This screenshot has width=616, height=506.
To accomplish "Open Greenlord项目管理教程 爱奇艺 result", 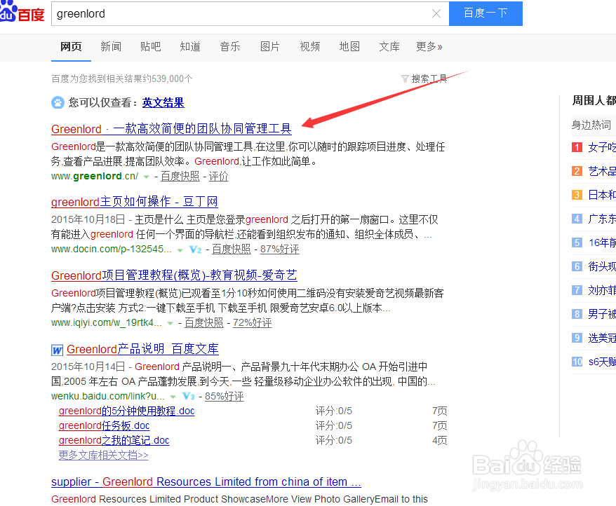I will tap(174, 275).
